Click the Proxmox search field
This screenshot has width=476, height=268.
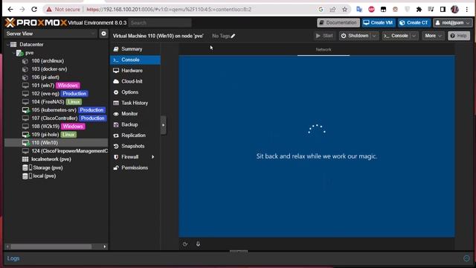coord(160,23)
